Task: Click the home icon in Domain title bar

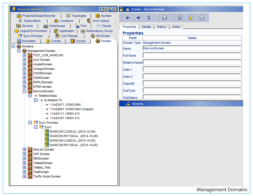Action: (127, 9)
